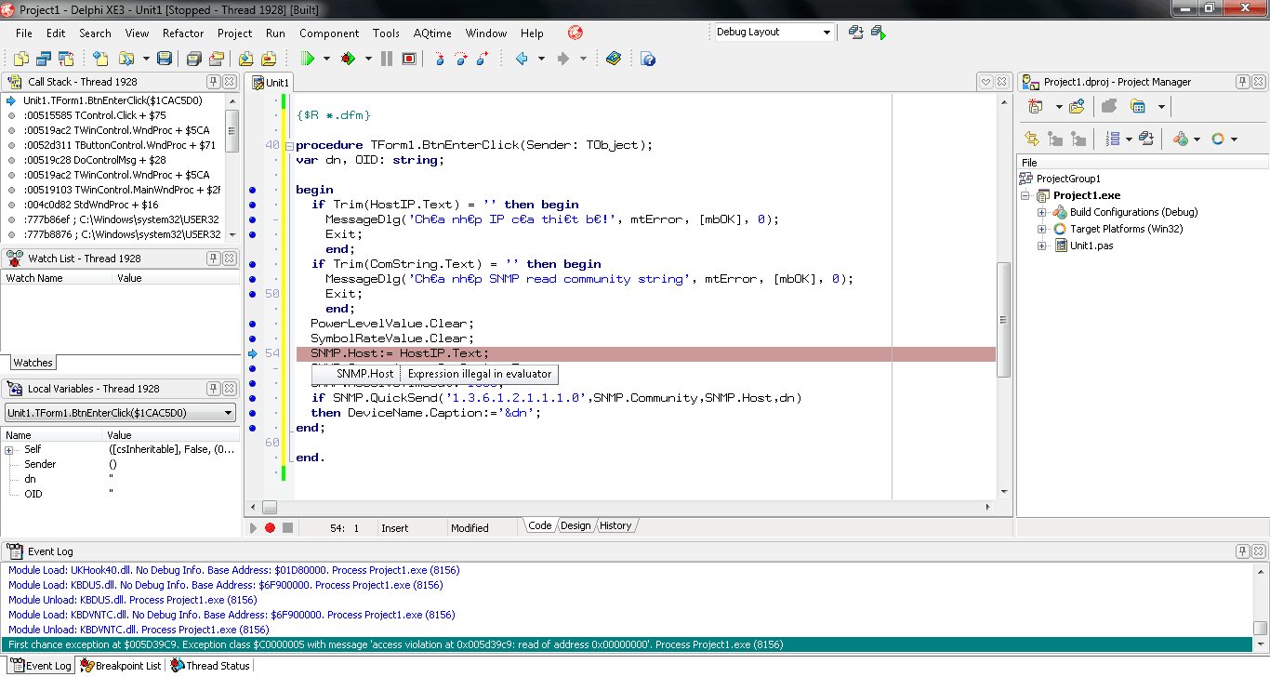1270x677 pixels.
Task: Click the Run Until Return debug icon
Action: [x=483, y=59]
